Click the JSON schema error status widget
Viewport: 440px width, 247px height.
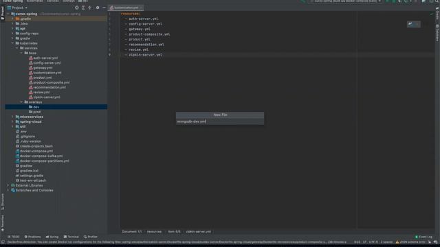point(410,242)
